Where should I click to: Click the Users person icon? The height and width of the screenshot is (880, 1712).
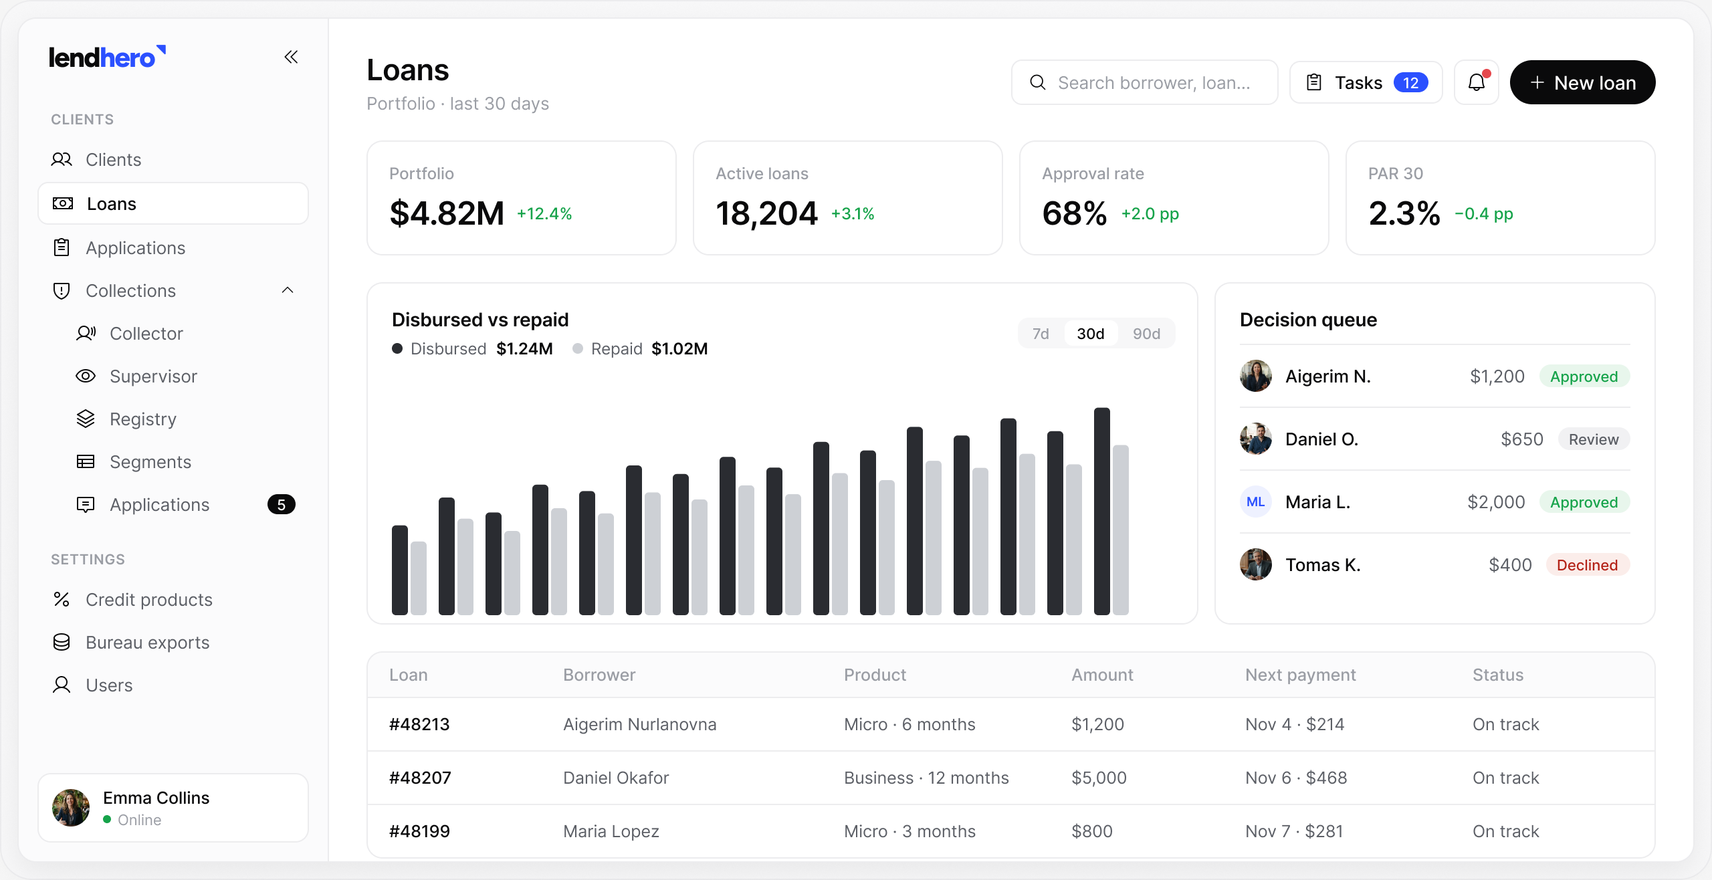[62, 685]
